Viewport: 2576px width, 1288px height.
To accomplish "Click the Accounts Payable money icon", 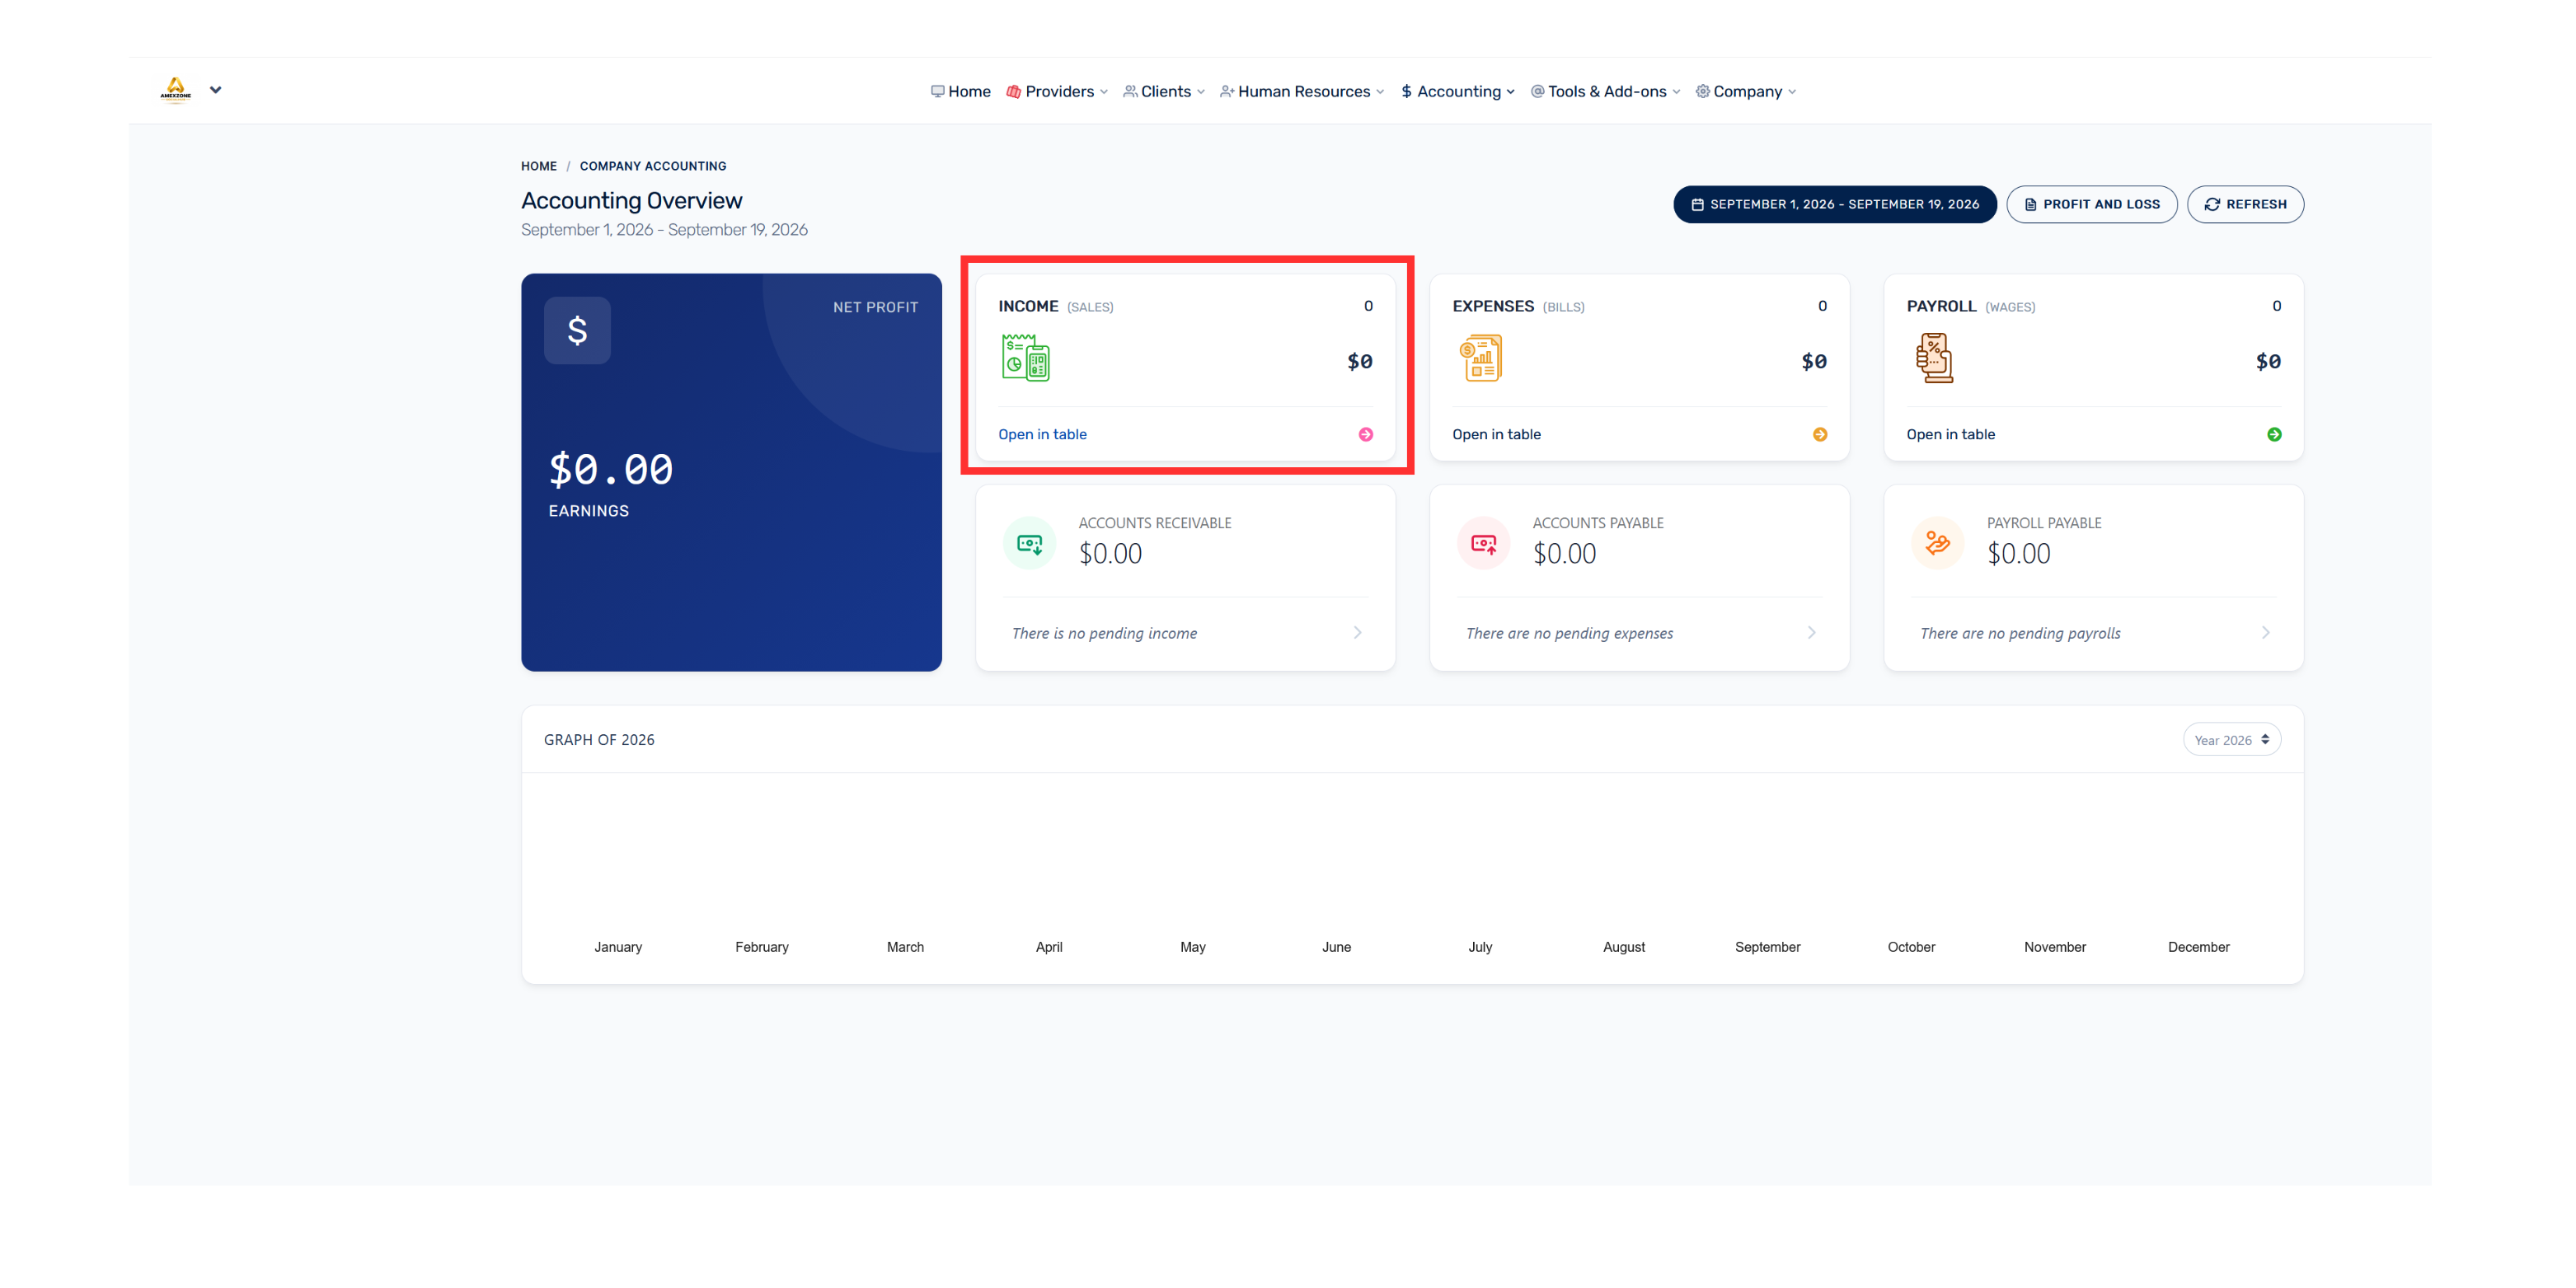I will pos(1483,544).
